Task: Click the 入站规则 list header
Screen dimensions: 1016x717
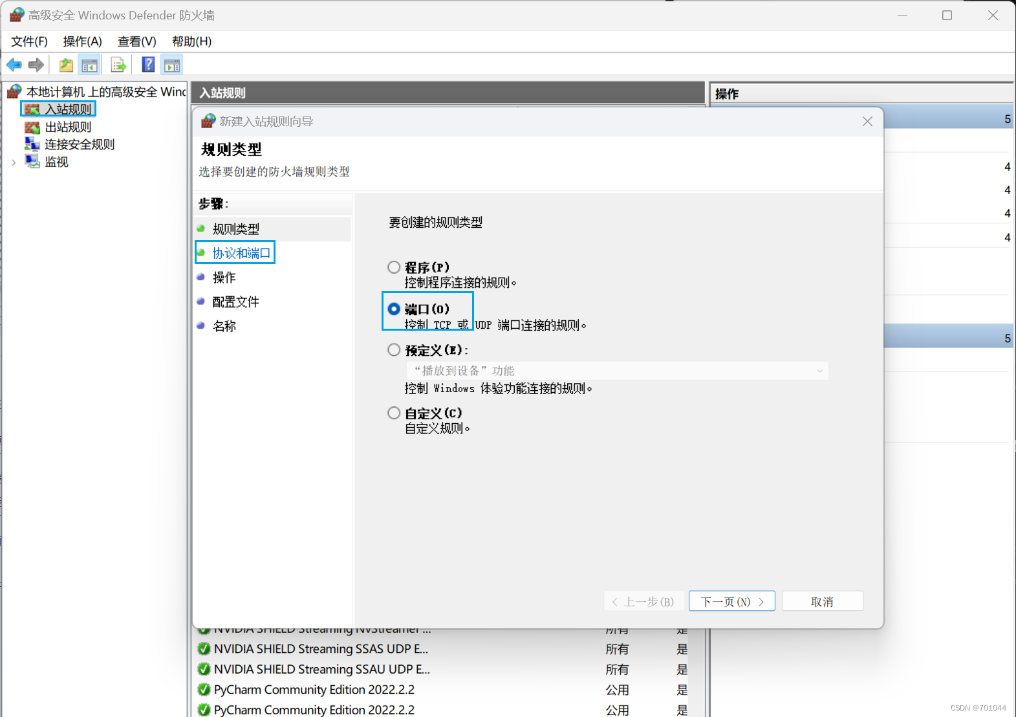Action: [x=449, y=93]
